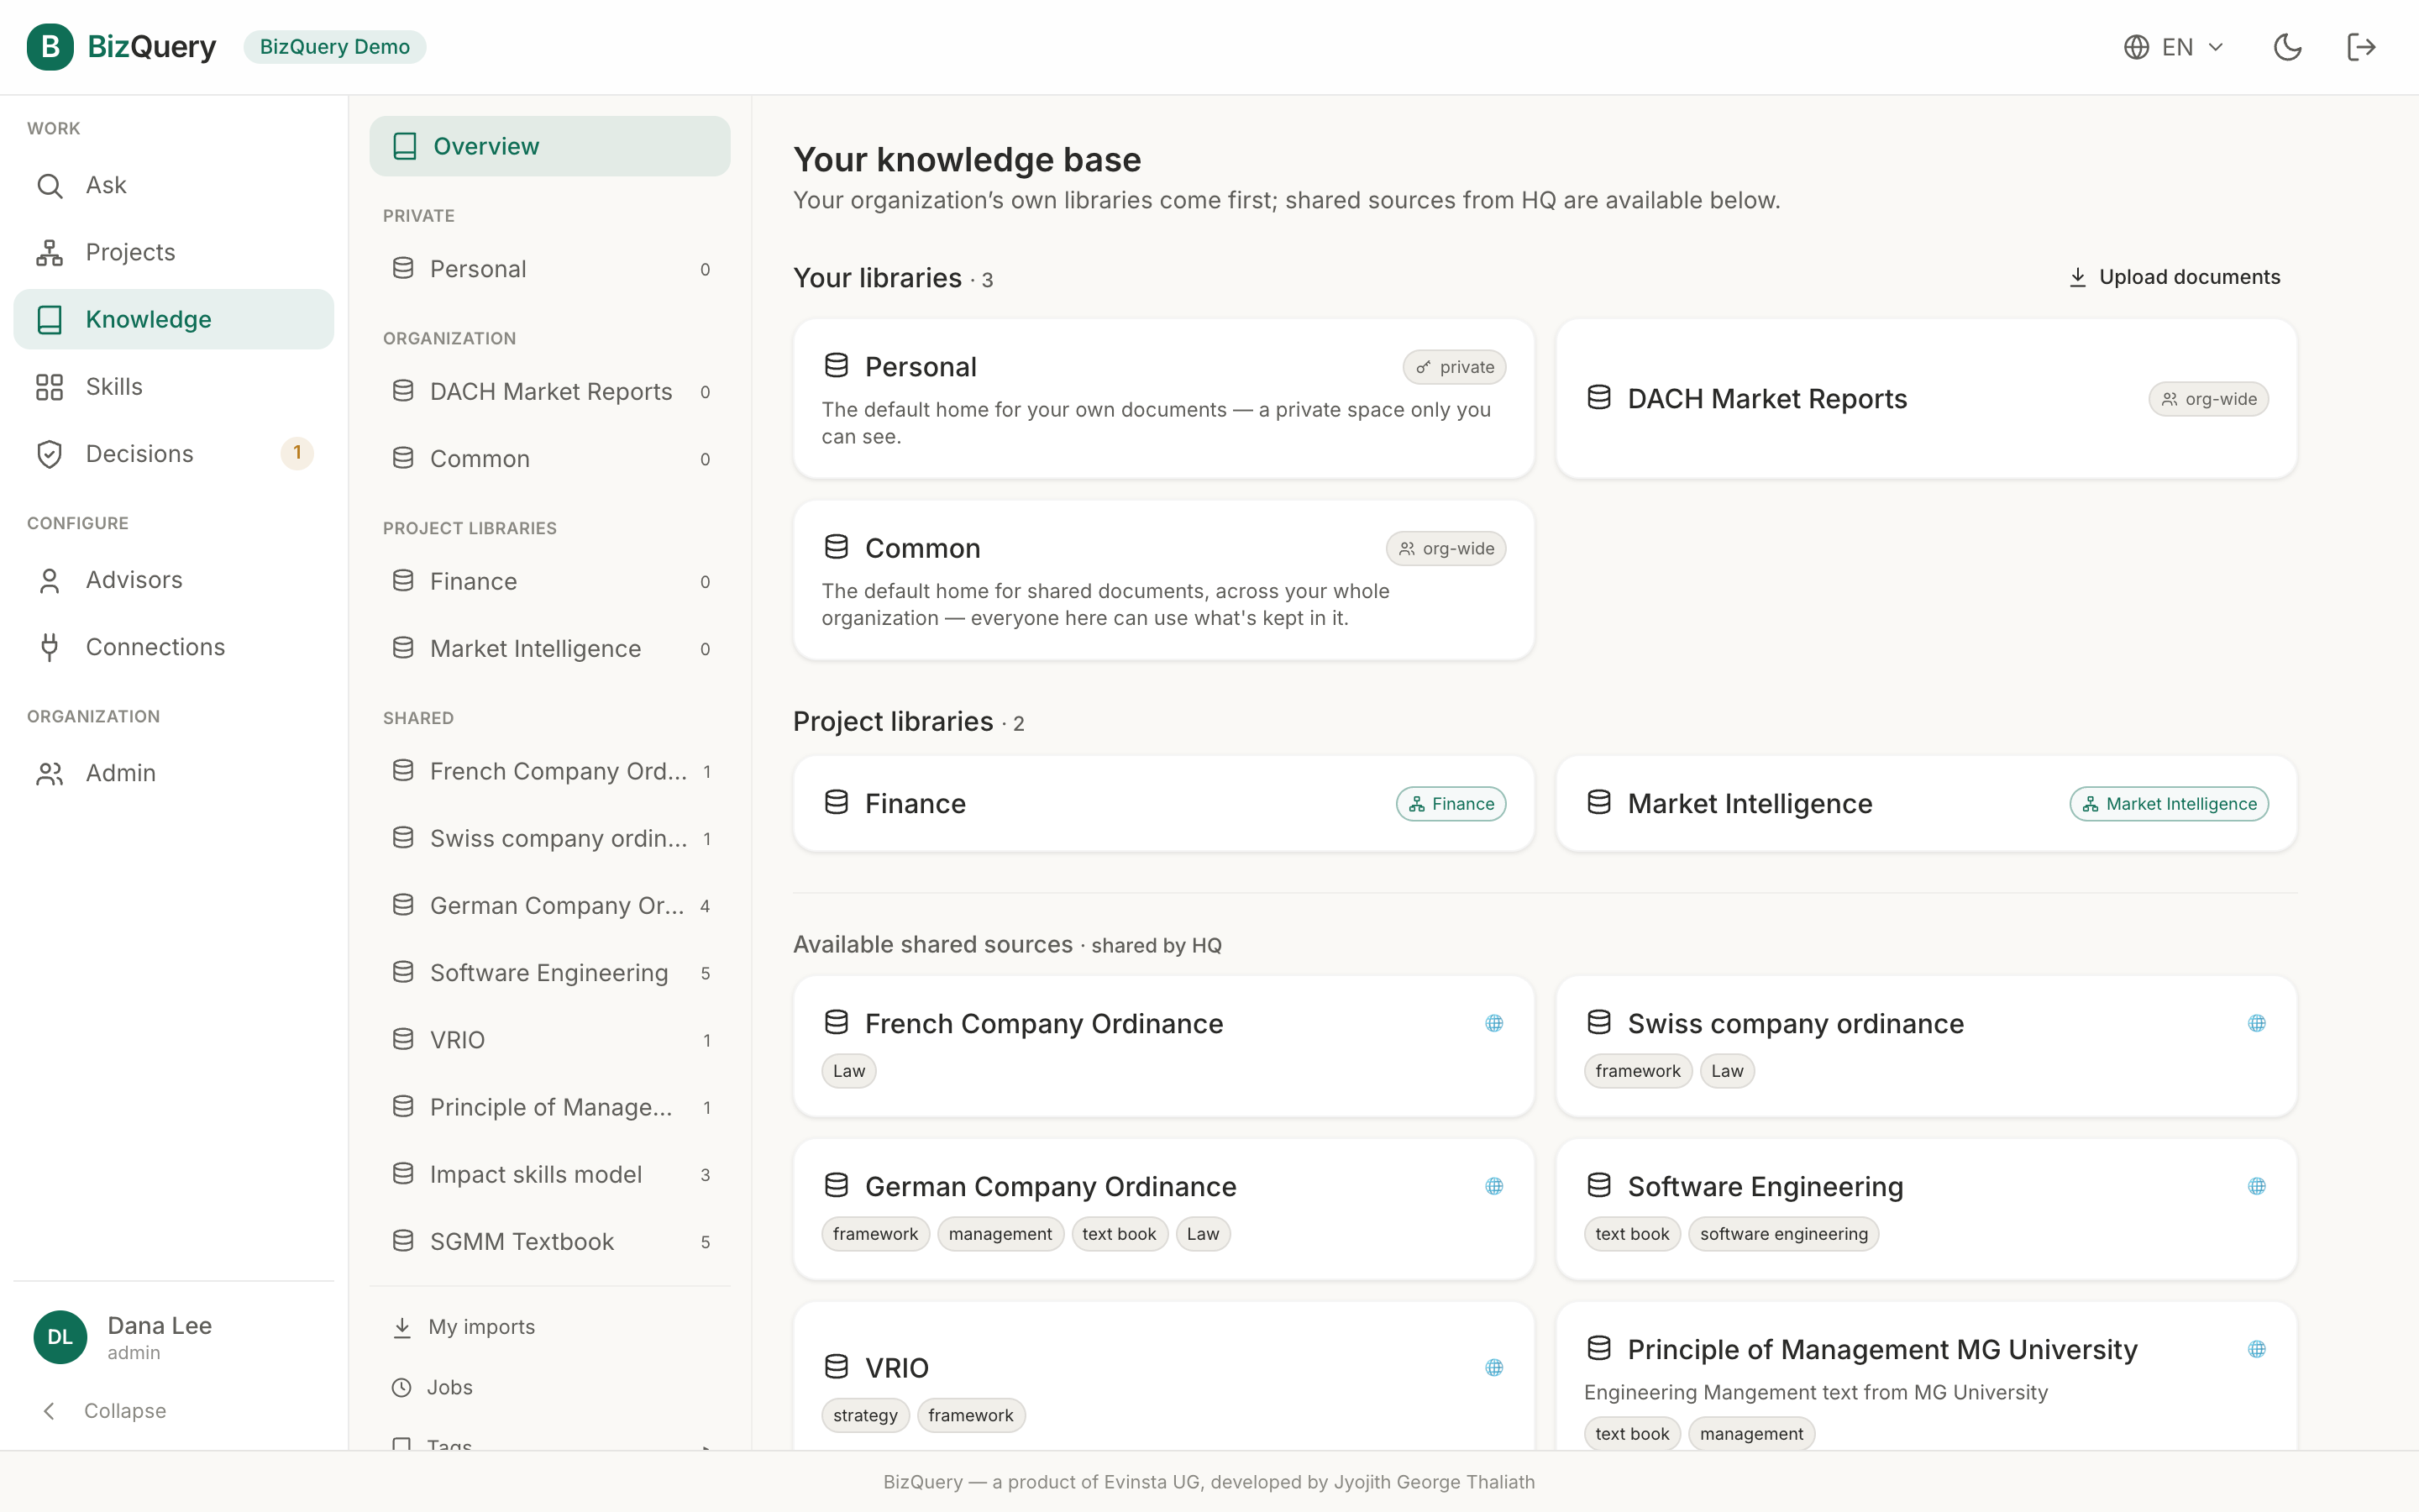The image size is (2419, 1512).
Task: Click the org-wide badge on the Common card
Action: pos(1446,548)
